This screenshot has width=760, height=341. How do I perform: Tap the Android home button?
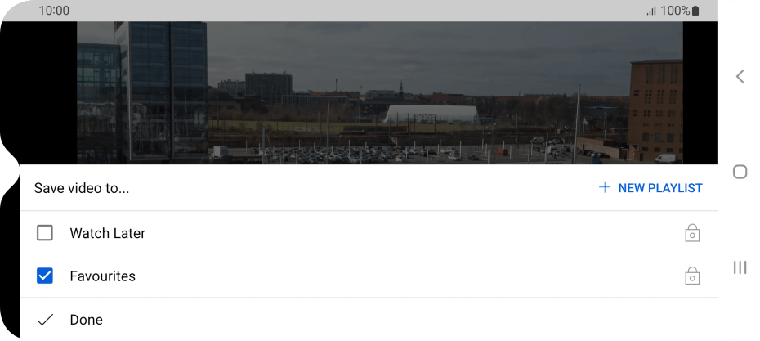coord(740,172)
